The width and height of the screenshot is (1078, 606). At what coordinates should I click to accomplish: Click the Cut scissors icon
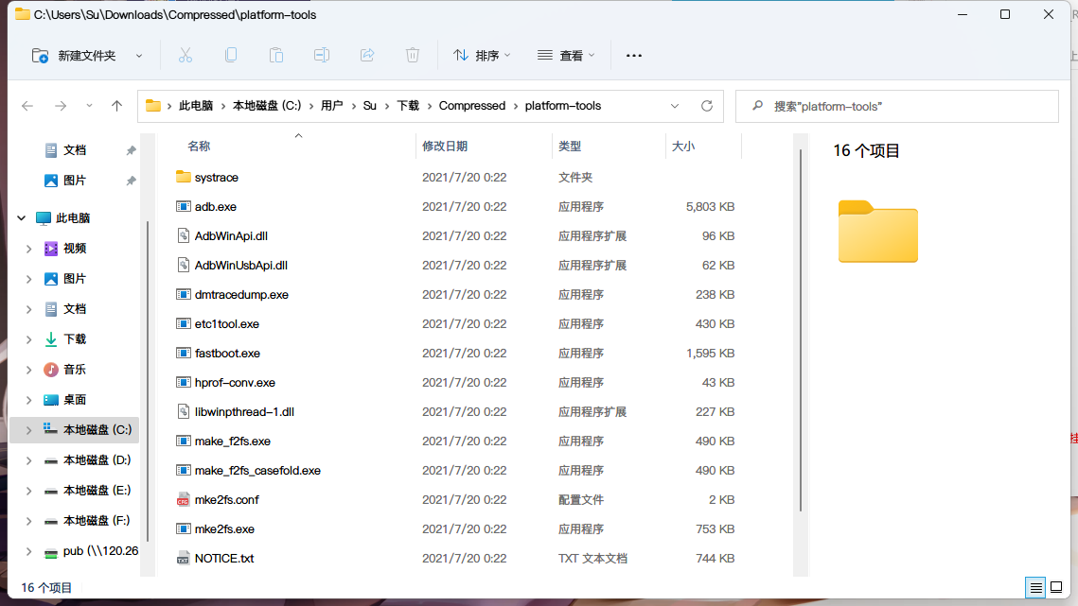pyautogui.click(x=185, y=55)
